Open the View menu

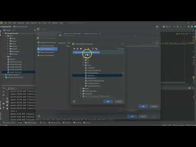tap(15, 23)
